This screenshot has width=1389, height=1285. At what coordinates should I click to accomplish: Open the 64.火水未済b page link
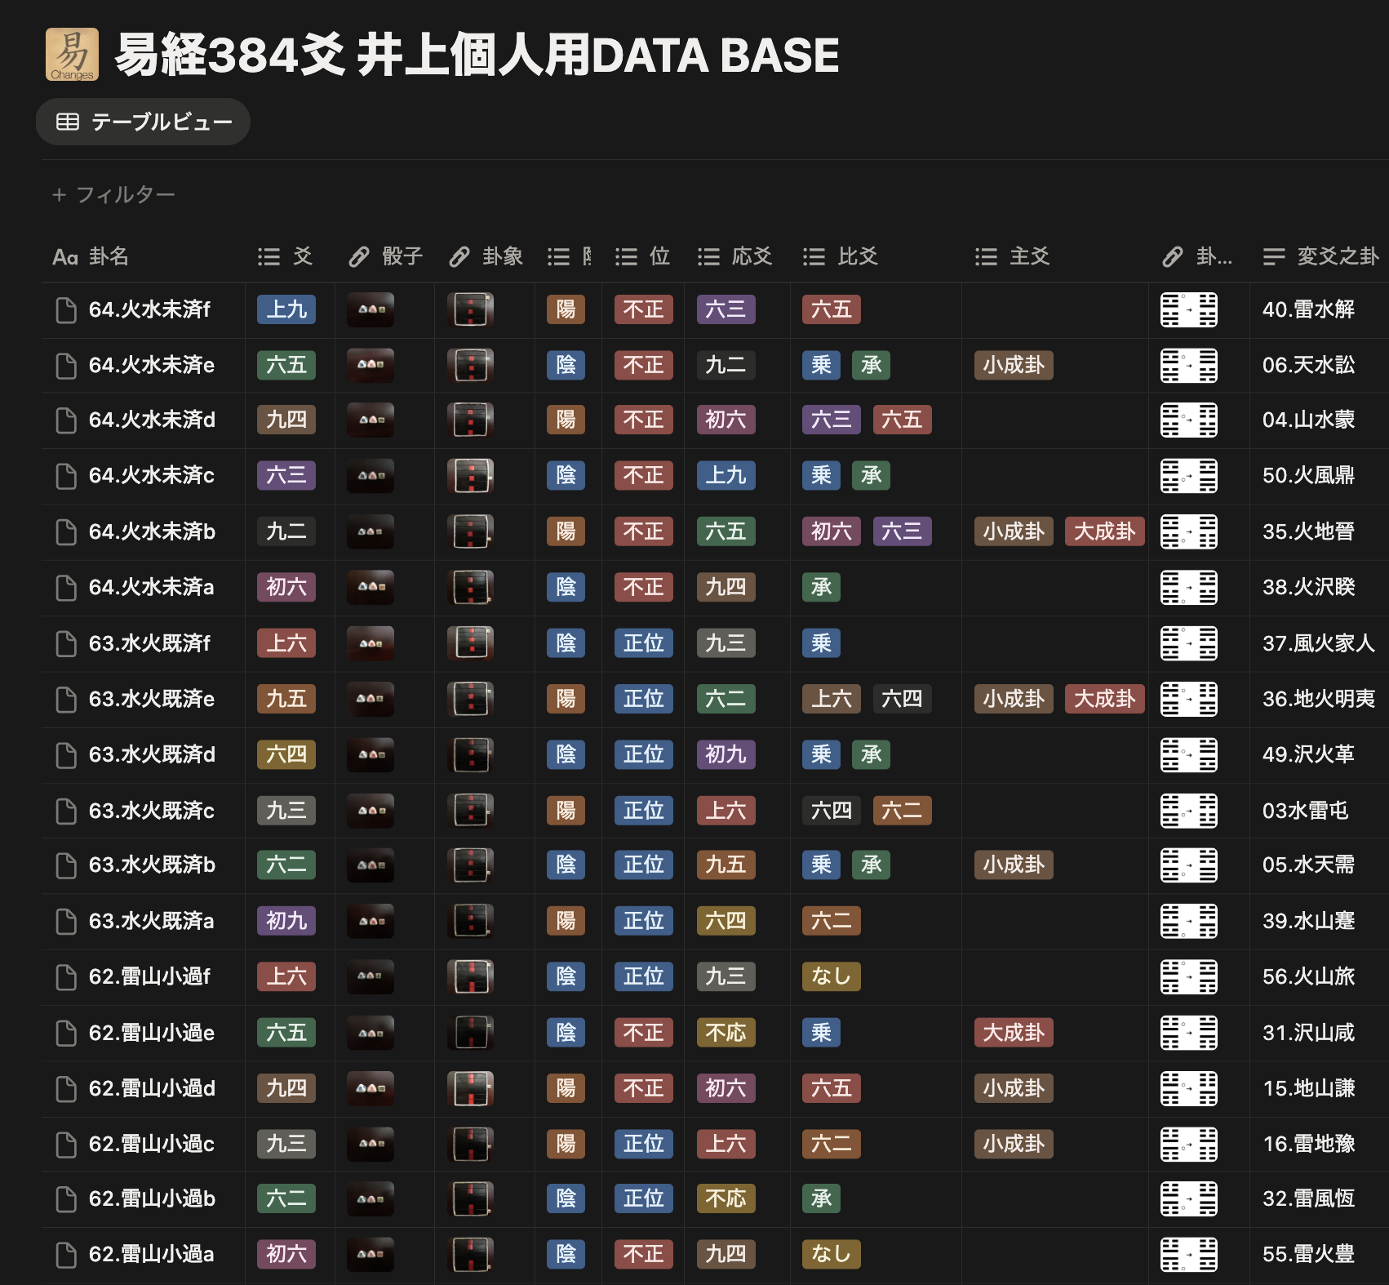152,532
